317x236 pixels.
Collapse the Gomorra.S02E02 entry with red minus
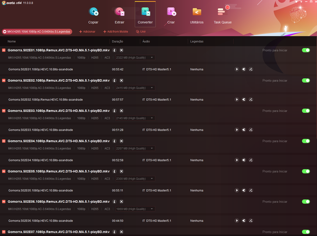click(3, 80)
